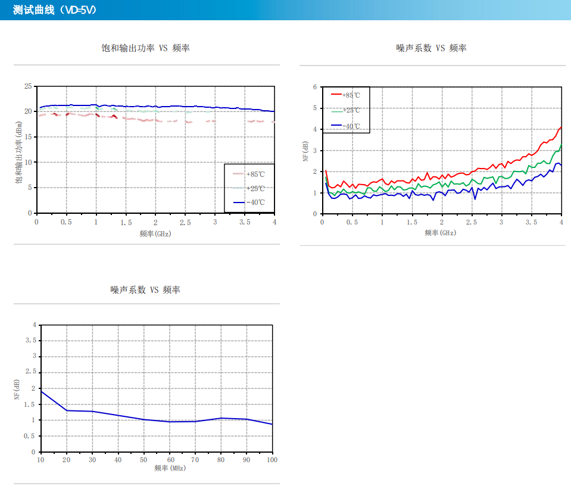Viewport: 571px width, 492px height.
Task: Click x-axis value 50 on the bottom MHz chart
Action: point(143,460)
